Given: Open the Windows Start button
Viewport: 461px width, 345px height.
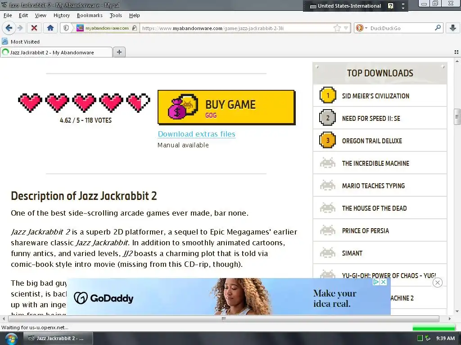Looking at the screenshot, I should tap(11, 339).
